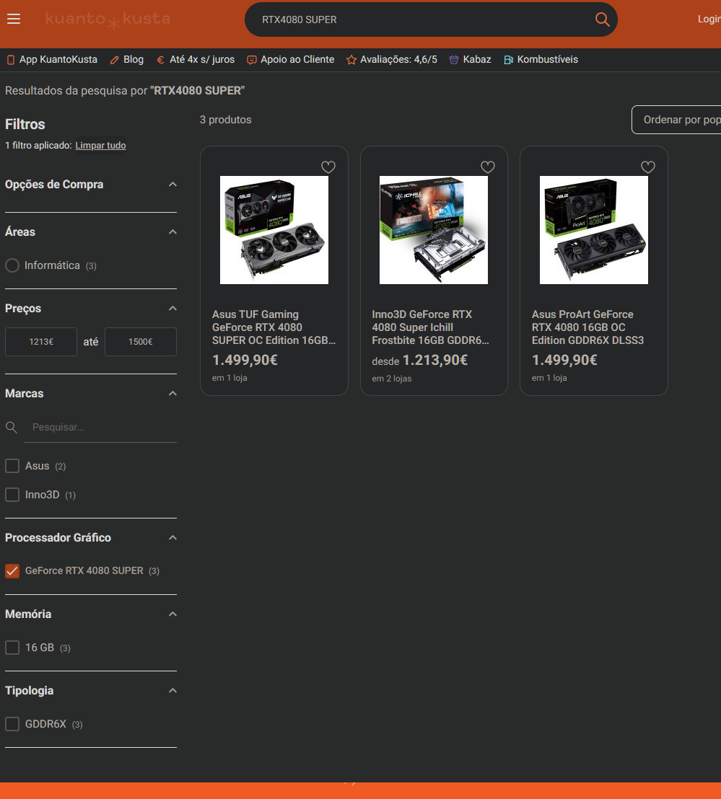Click the Kabaz basket icon
Image resolution: width=721 pixels, height=799 pixels.
[x=454, y=60]
